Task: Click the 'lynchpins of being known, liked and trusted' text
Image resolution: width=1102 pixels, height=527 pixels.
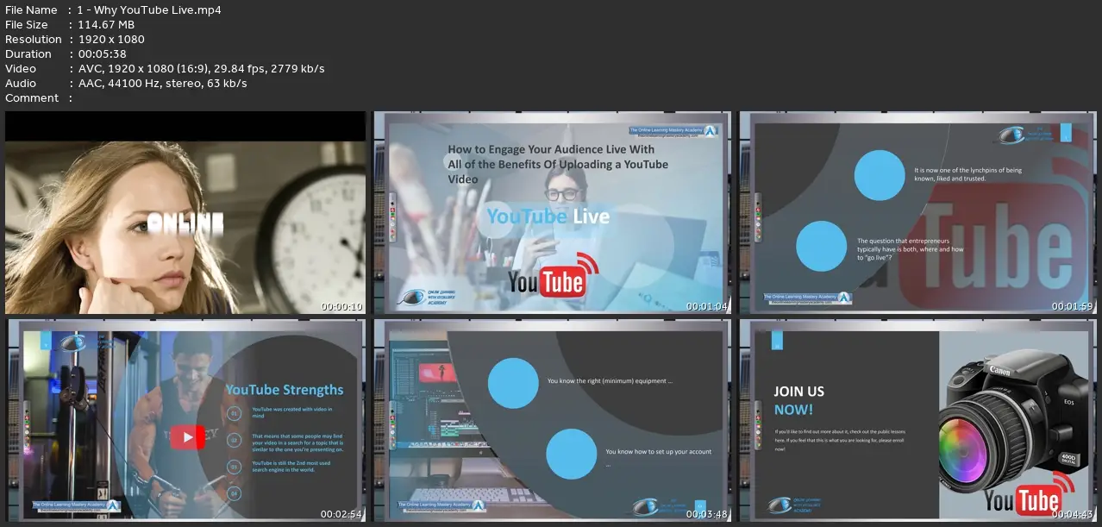Action: click(x=967, y=174)
